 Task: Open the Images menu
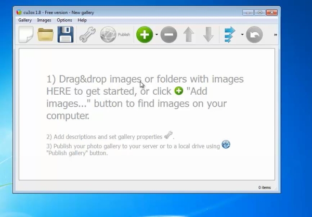[x=44, y=20]
